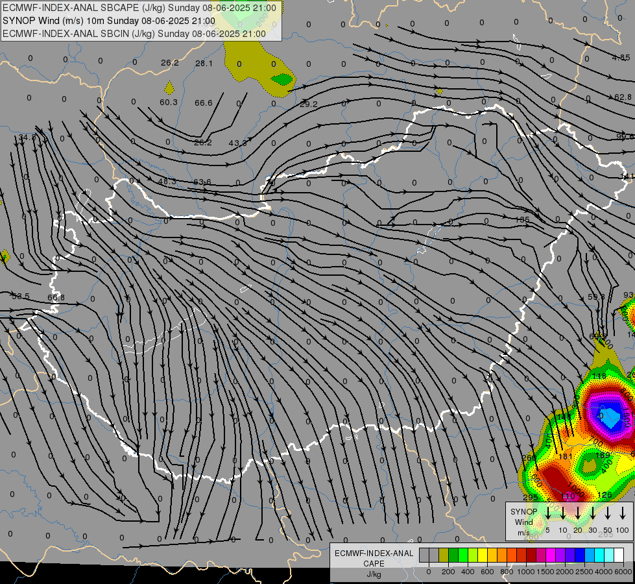Click the 62.8 value on the map
Image resolution: width=635 pixels, height=584 pixels.
click(x=623, y=97)
